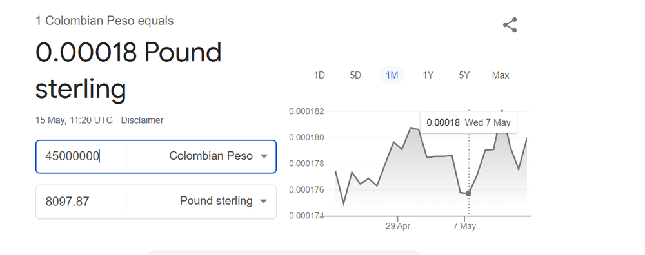Select the 1M time range tab
This screenshot has height=255, width=645.
[x=392, y=75]
